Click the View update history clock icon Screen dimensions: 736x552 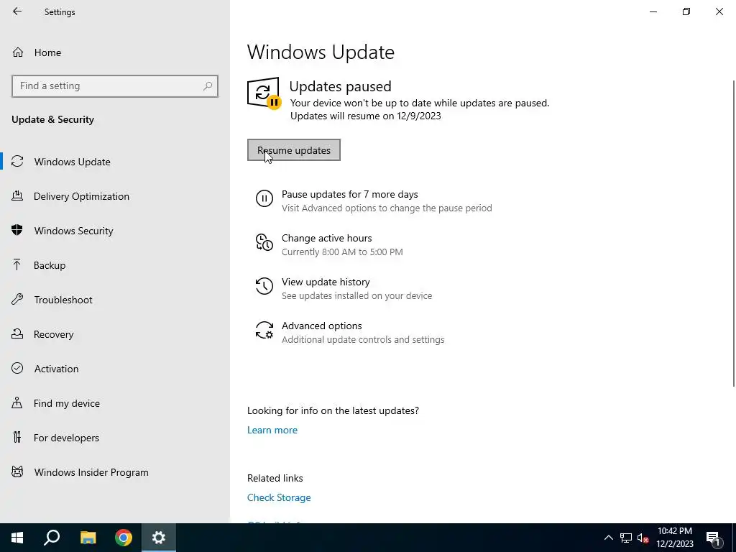[264, 286]
